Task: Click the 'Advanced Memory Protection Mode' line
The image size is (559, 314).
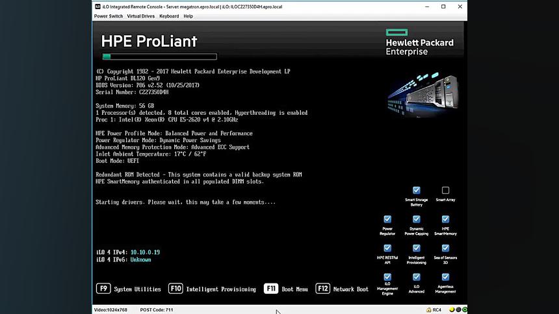Action: tap(172, 147)
